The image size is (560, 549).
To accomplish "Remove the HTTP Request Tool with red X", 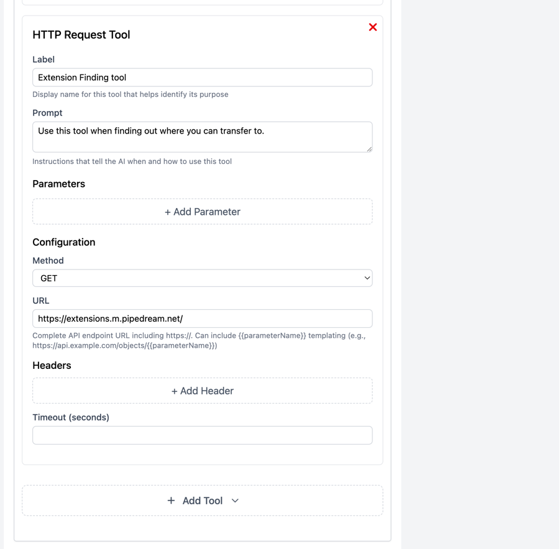I will (373, 27).
